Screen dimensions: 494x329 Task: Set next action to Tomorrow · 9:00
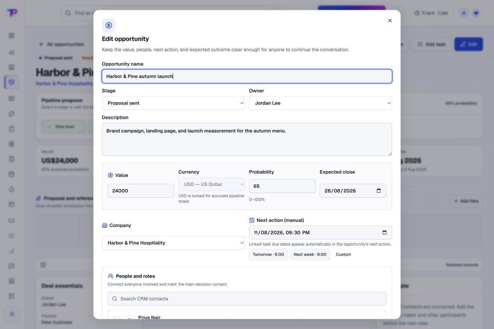(x=268, y=255)
